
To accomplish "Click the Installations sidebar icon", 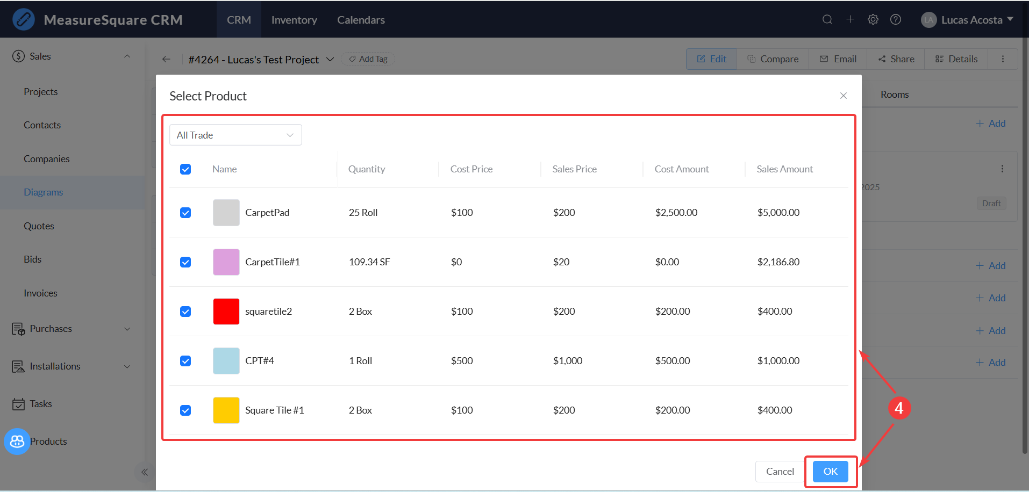I will point(19,366).
